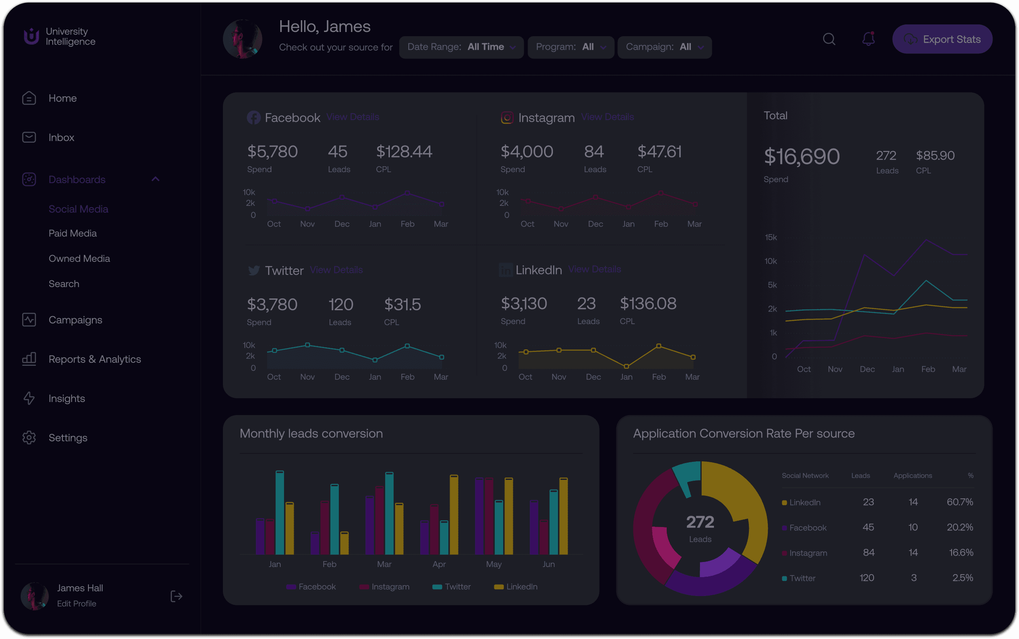Click the James avatar in header
Screen dimensions: 1019x639
[x=242, y=39]
